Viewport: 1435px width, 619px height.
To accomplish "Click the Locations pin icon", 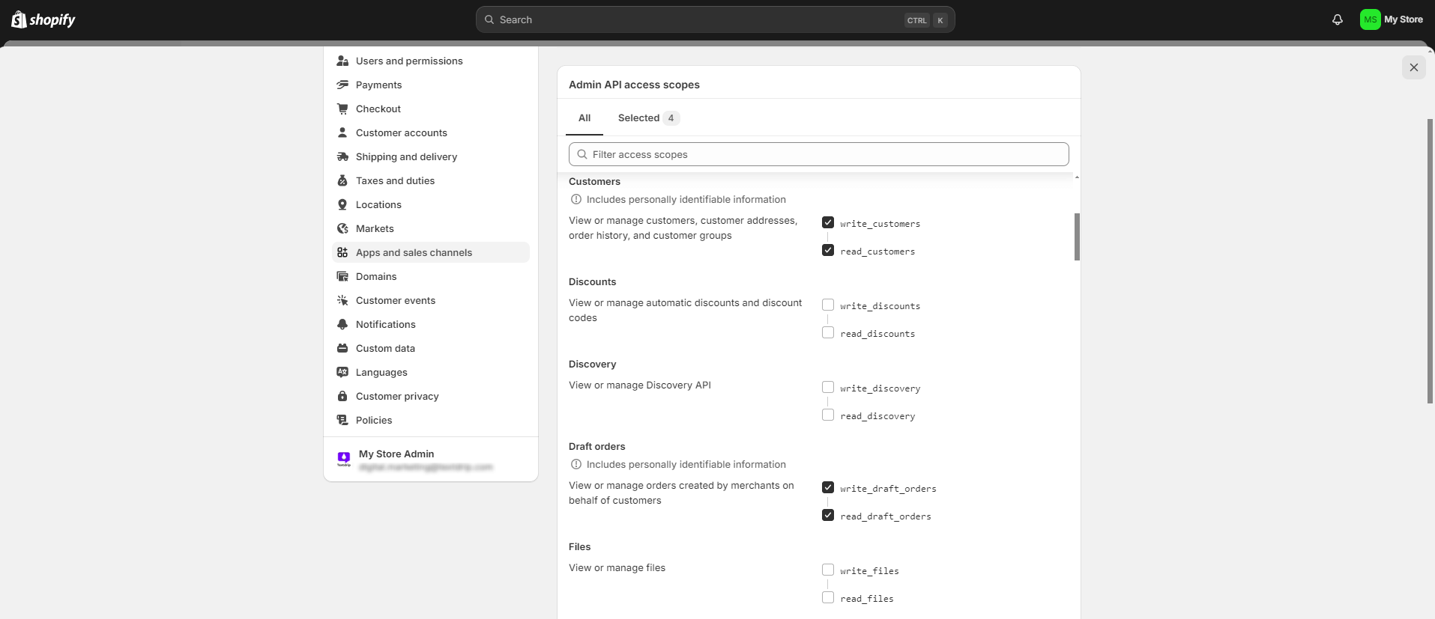I will coord(342,204).
